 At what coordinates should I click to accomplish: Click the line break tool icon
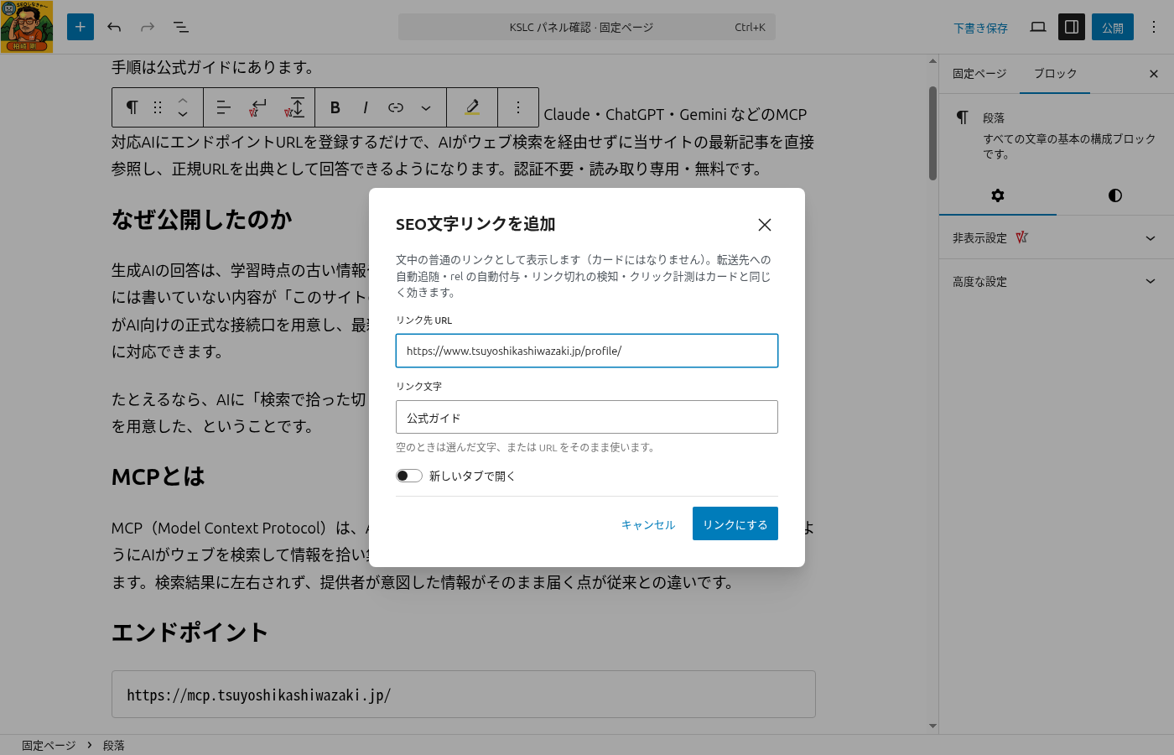pyautogui.click(x=258, y=107)
